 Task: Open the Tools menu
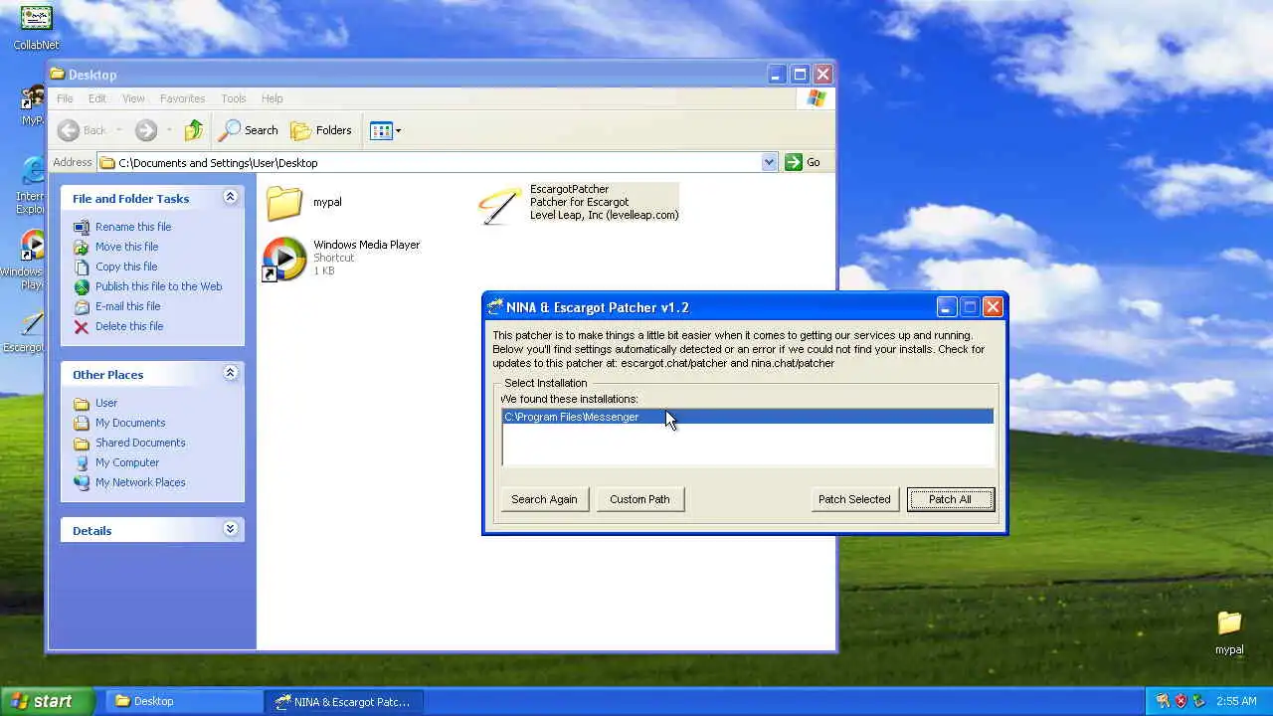click(234, 98)
